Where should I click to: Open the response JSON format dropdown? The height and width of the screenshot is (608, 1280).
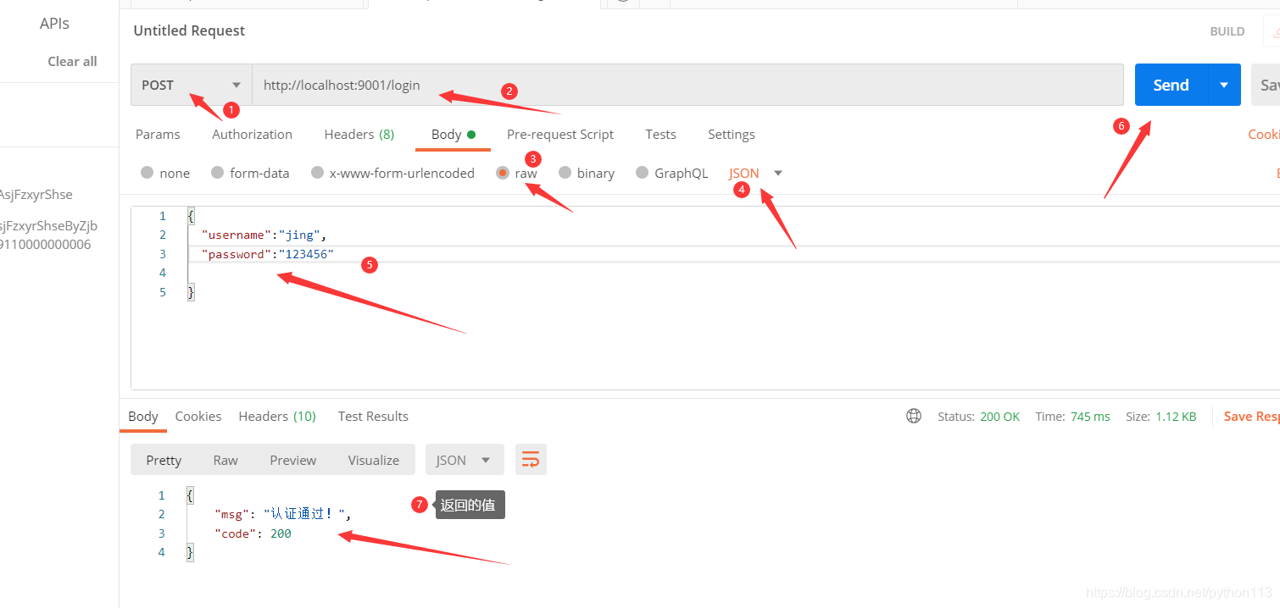click(465, 460)
